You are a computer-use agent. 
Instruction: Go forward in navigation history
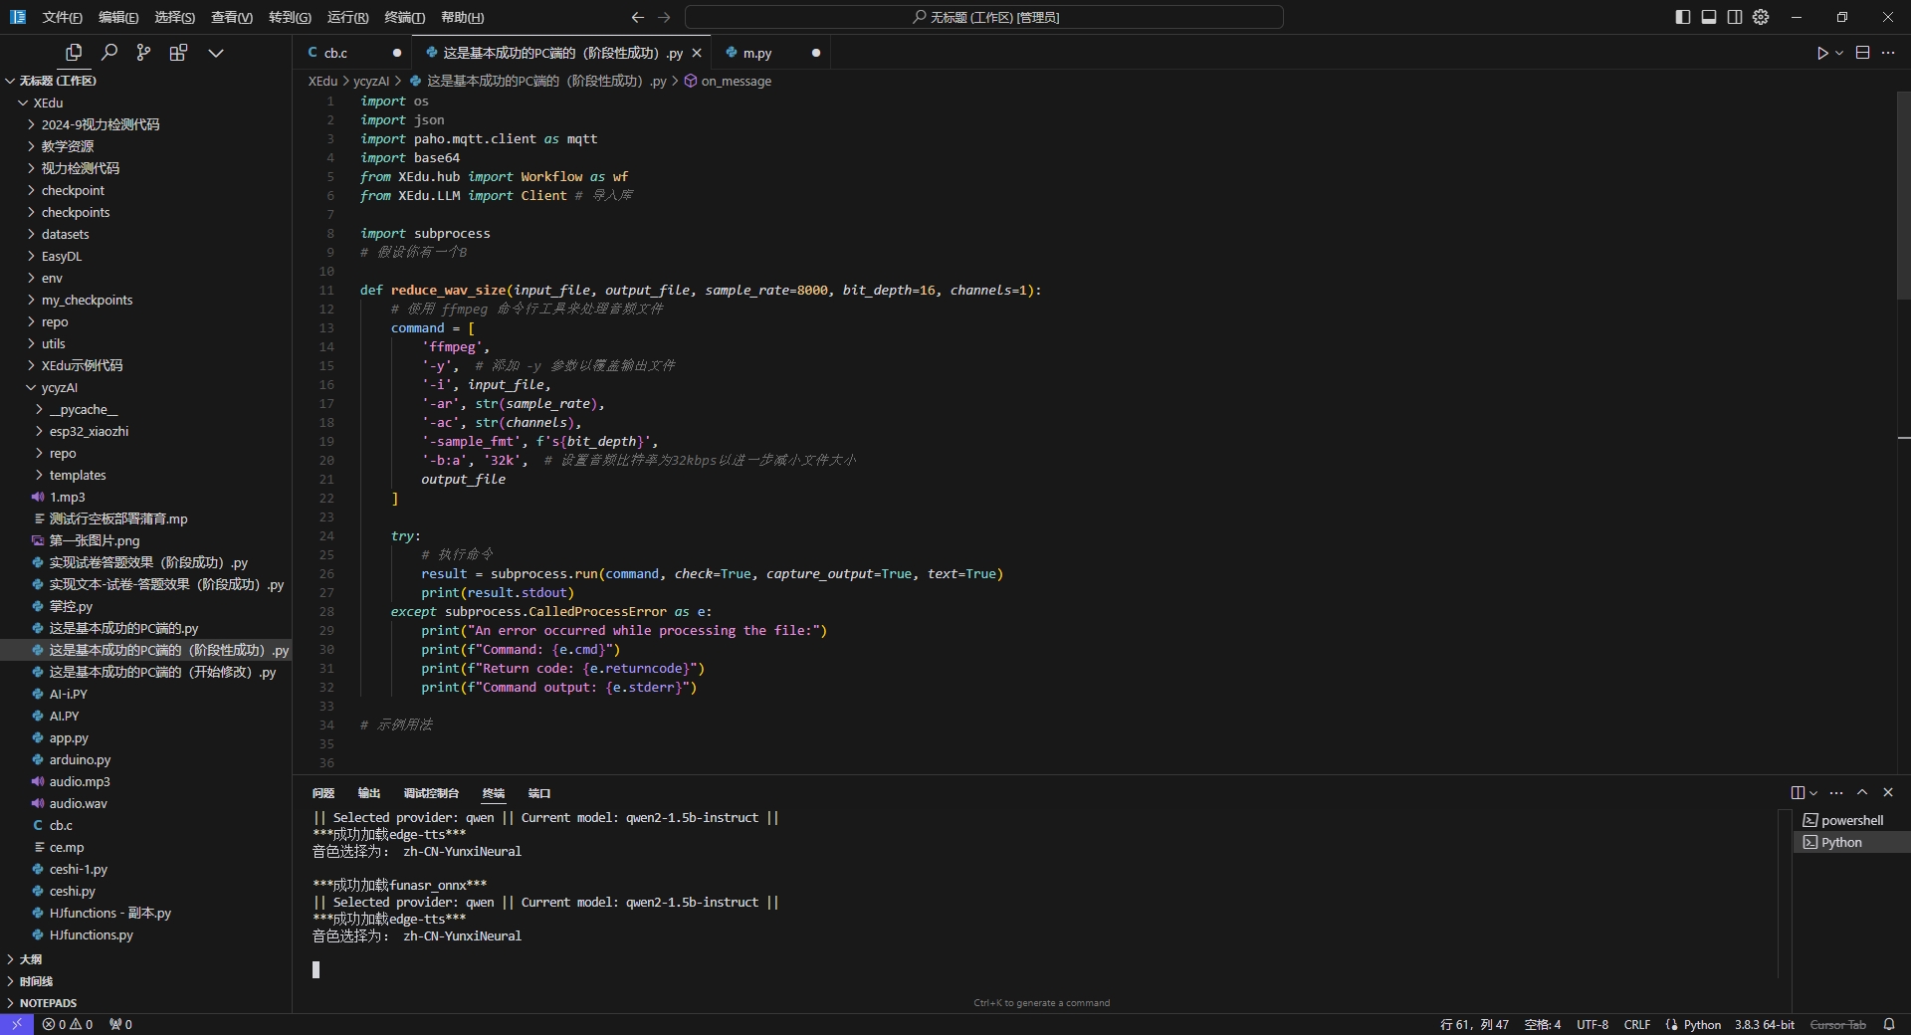point(665,17)
